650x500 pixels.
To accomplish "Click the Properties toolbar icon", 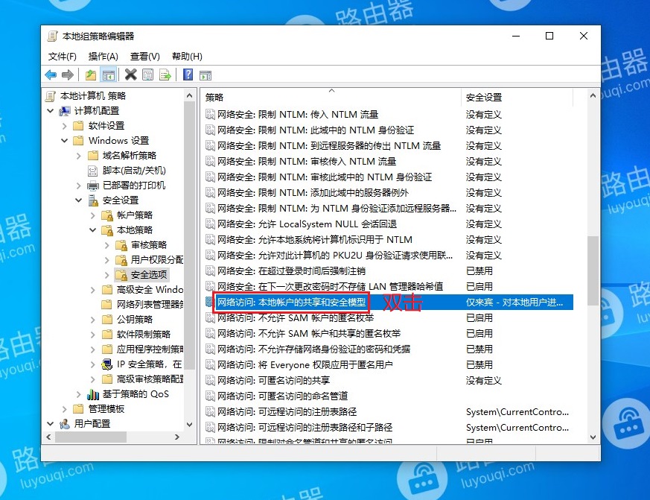I will 147,75.
